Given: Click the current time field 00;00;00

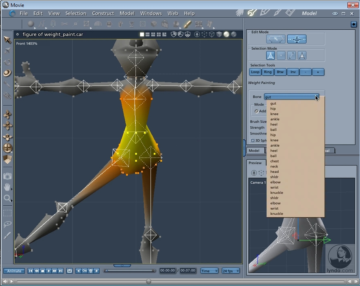Looking at the screenshot, I should click(167, 271).
